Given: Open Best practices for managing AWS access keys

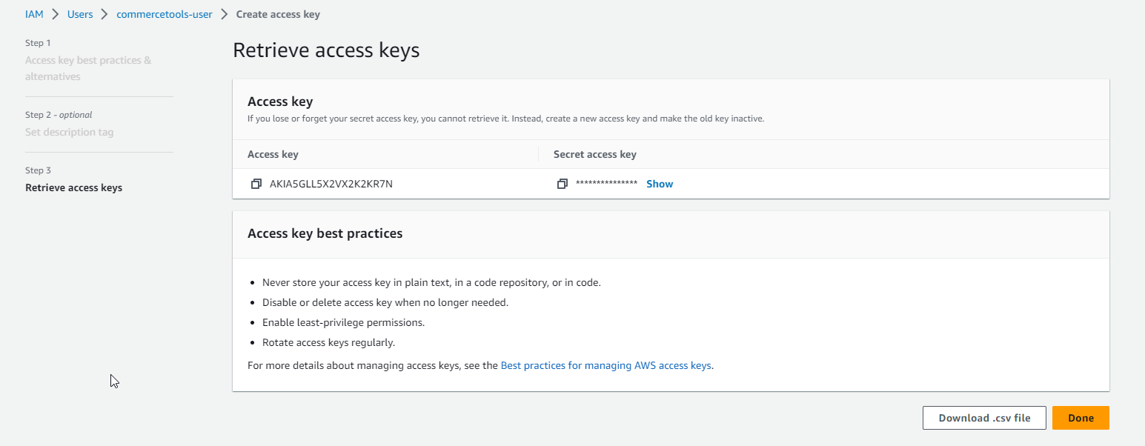Looking at the screenshot, I should [606, 365].
